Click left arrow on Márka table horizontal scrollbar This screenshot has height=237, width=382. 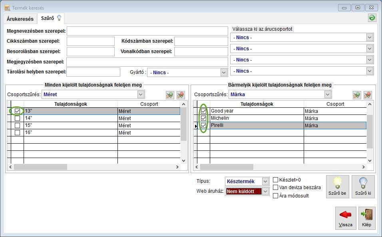197,167
